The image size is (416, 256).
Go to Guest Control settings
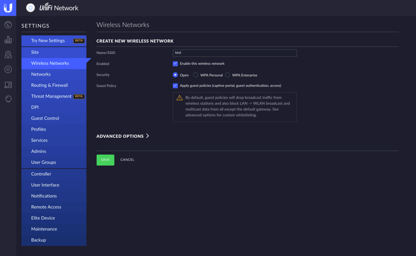45,118
